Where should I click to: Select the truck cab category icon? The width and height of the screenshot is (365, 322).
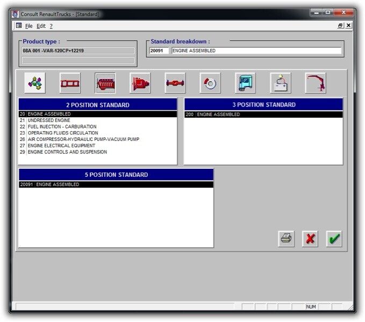[245, 83]
